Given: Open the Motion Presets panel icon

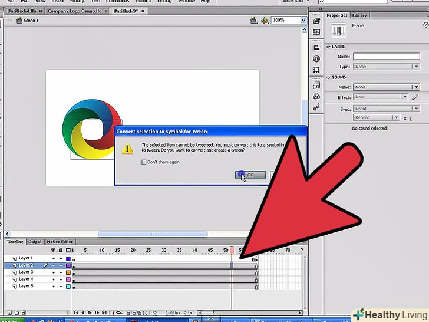Looking at the screenshot, I should click(x=316, y=107).
